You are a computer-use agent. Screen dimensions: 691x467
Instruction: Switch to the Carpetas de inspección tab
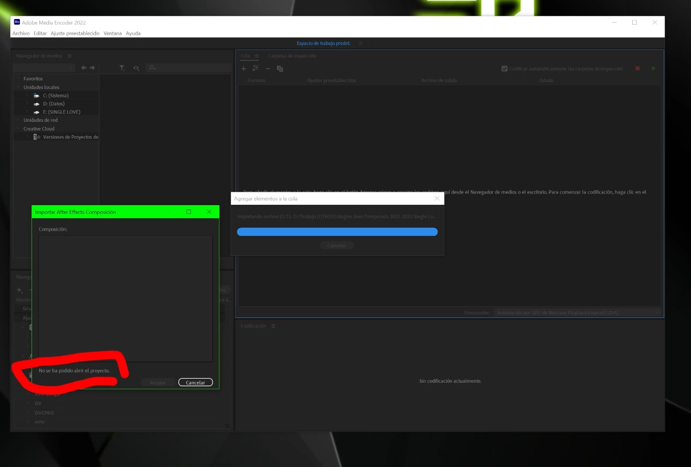click(x=292, y=56)
